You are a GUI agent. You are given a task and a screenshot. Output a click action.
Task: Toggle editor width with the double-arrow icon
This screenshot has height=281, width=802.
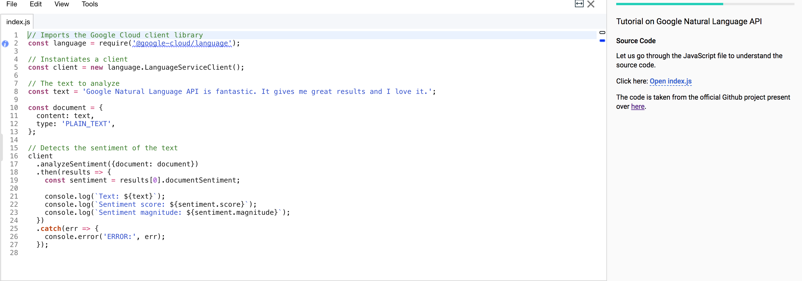click(579, 4)
